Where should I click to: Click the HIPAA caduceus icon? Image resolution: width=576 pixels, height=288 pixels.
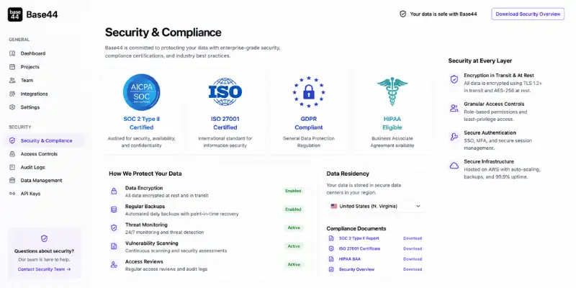point(392,92)
